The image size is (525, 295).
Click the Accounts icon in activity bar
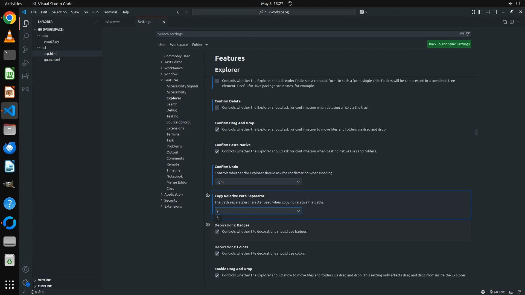tap(26, 269)
